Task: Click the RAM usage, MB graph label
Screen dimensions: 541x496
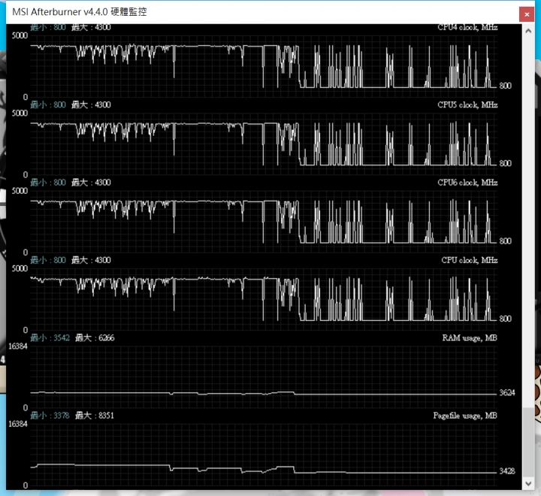Action: pyautogui.click(x=470, y=338)
